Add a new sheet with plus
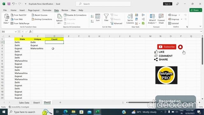Screen dimensions: 204x115 tap(60, 103)
